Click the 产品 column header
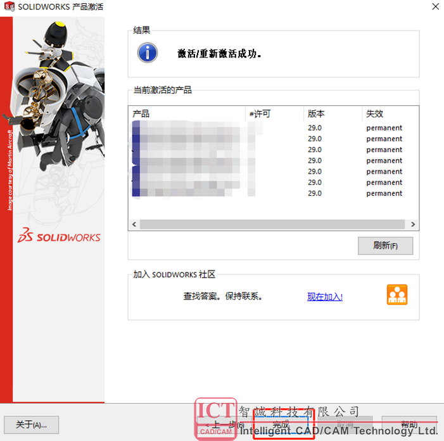This screenshot has height=441, width=444. tap(187, 114)
